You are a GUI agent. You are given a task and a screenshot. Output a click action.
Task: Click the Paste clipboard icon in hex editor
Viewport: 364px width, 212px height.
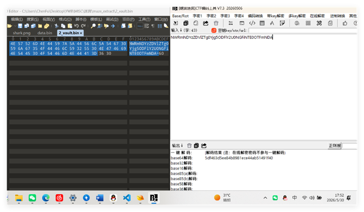70,26
